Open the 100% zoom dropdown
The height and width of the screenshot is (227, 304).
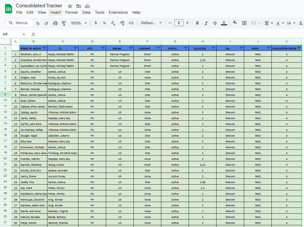(79, 23)
